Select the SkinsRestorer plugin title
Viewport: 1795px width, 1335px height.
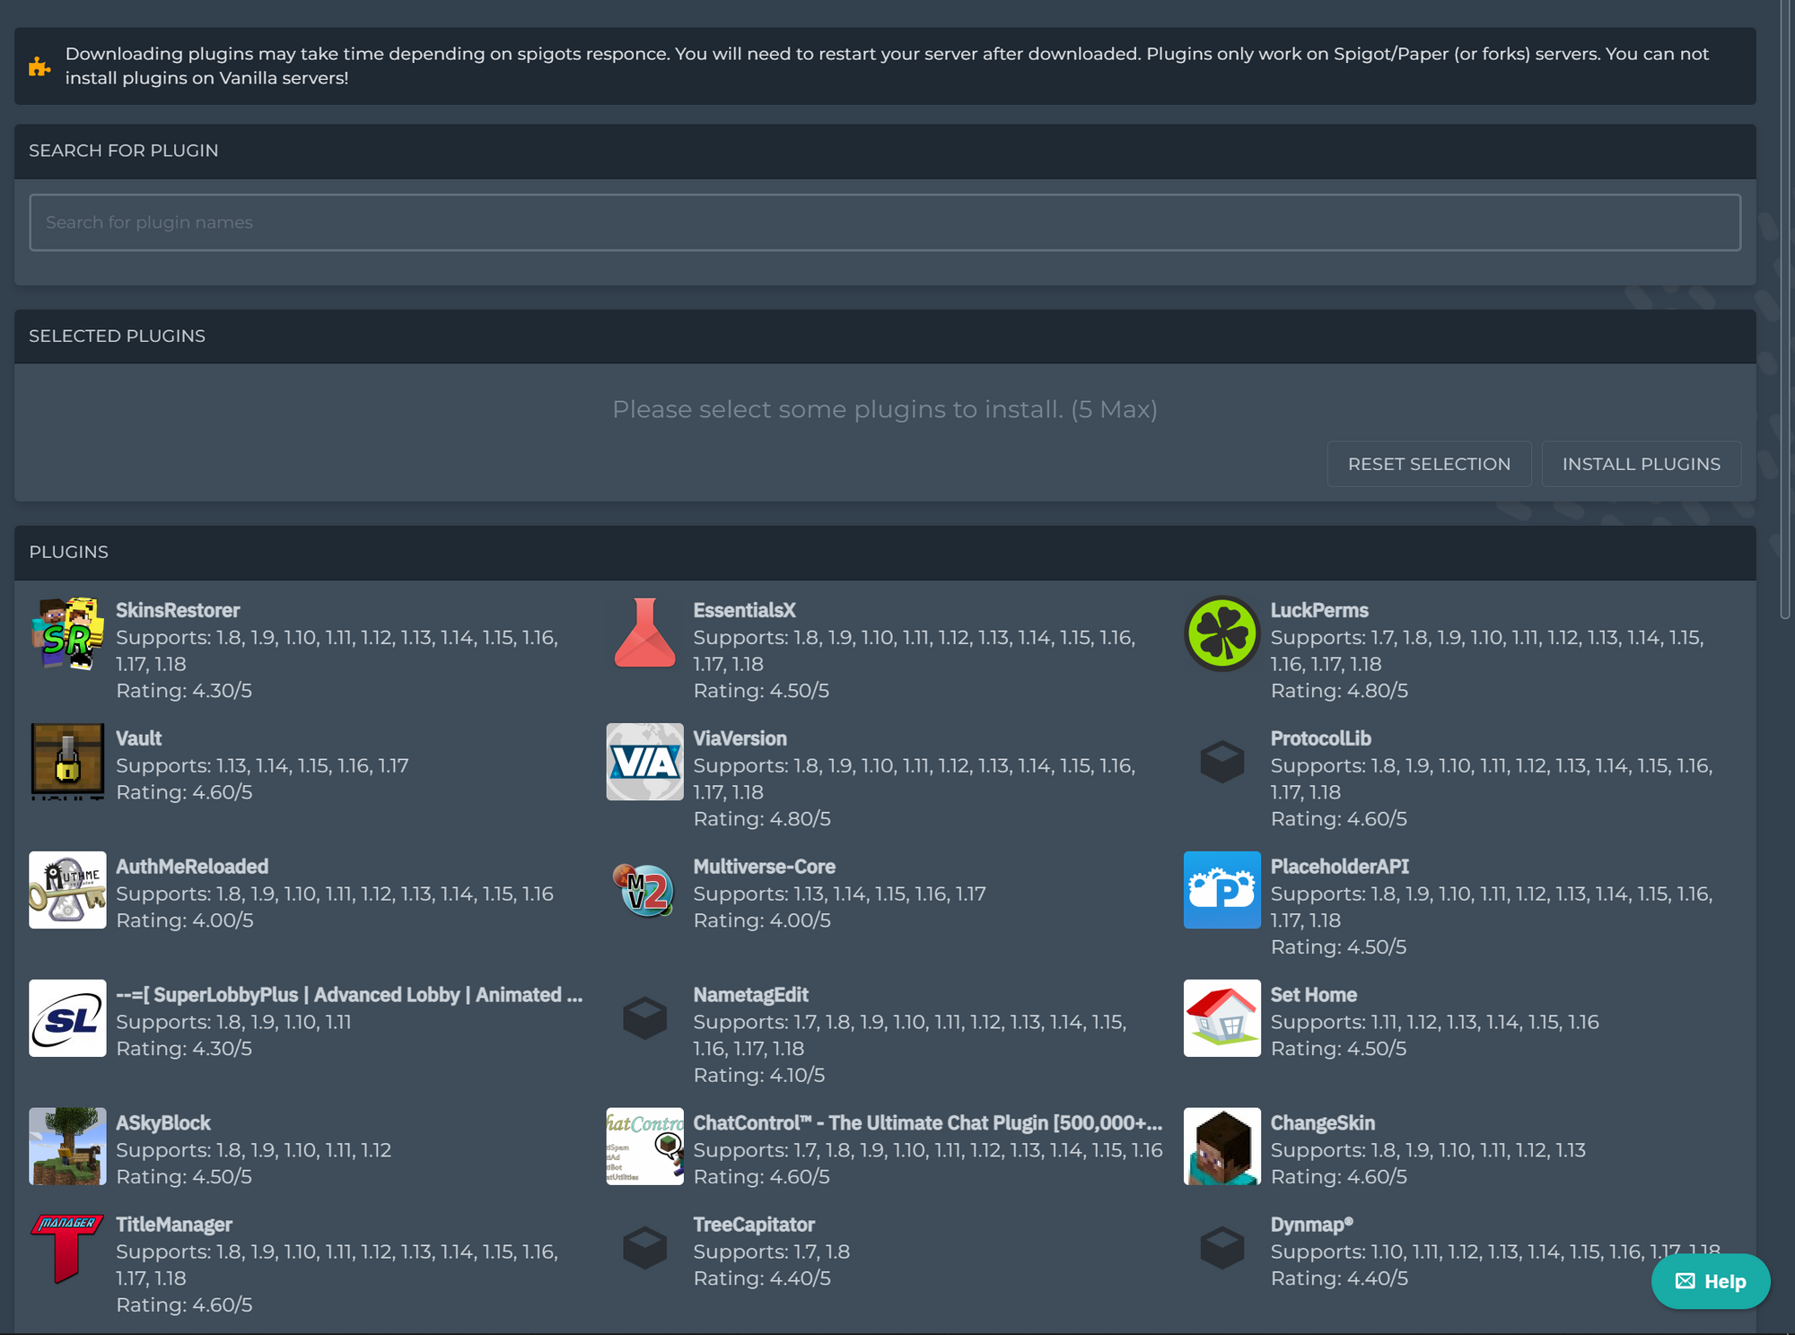pyautogui.click(x=178, y=610)
